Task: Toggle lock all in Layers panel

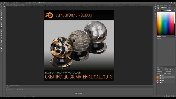Action: click(166, 73)
